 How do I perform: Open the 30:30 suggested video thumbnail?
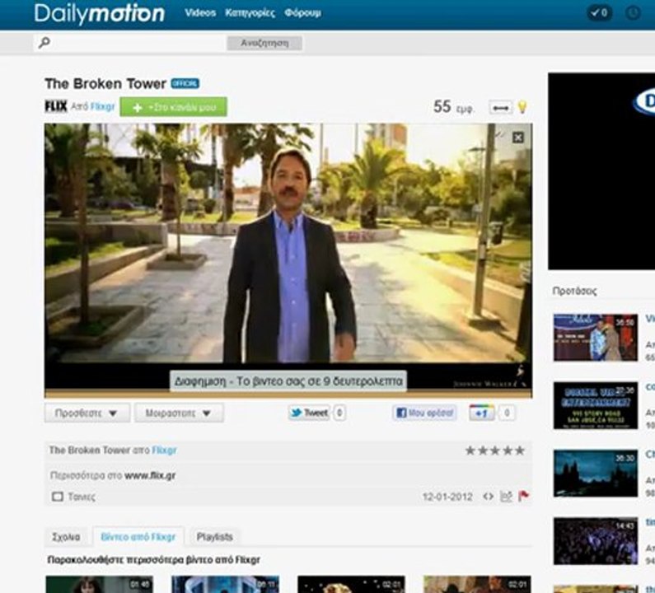596,473
